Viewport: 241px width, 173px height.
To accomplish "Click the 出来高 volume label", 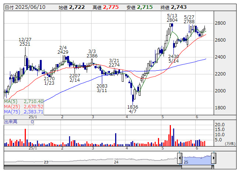I will click(11, 122).
